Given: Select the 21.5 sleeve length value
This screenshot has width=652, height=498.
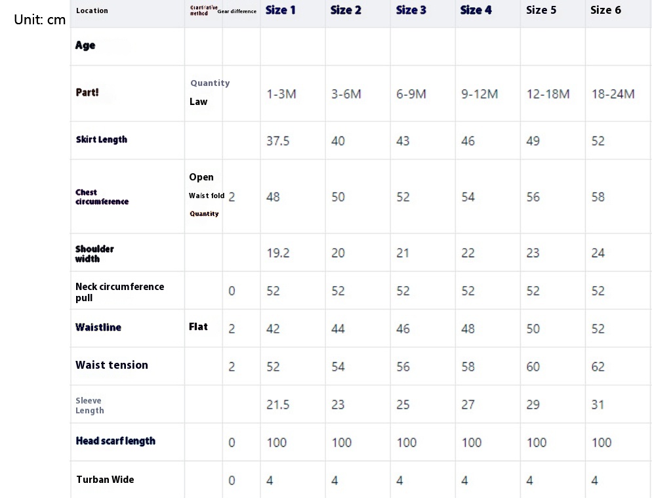Looking at the screenshot, I should tap(278, 405).
